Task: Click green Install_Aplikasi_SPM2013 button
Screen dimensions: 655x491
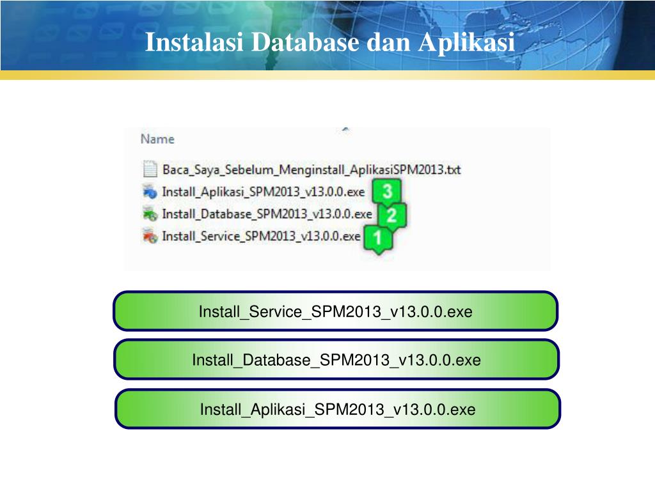Action: tap(338, 409)
